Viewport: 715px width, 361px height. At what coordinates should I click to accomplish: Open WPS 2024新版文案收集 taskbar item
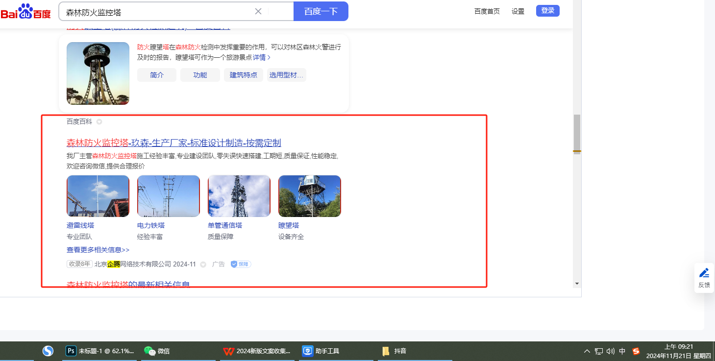pyautogui.click(x=257, y=351)
